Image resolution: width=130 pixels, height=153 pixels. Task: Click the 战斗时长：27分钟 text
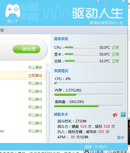[72, 121]
